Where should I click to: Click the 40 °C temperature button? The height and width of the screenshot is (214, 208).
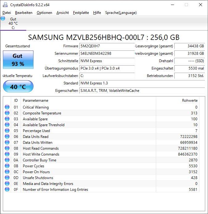click(18, 86)
